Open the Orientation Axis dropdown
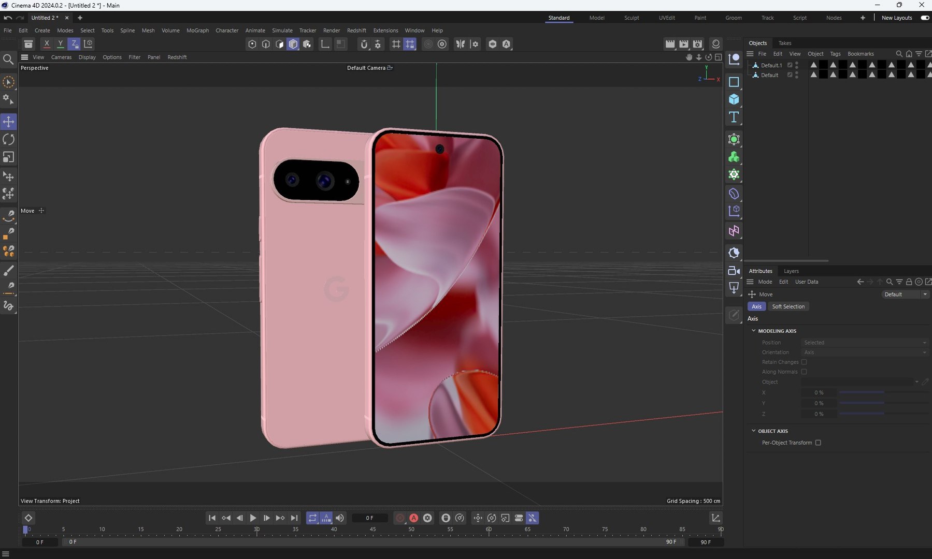Viewport: 932px width, 559px height. click(x=865, y=352)
